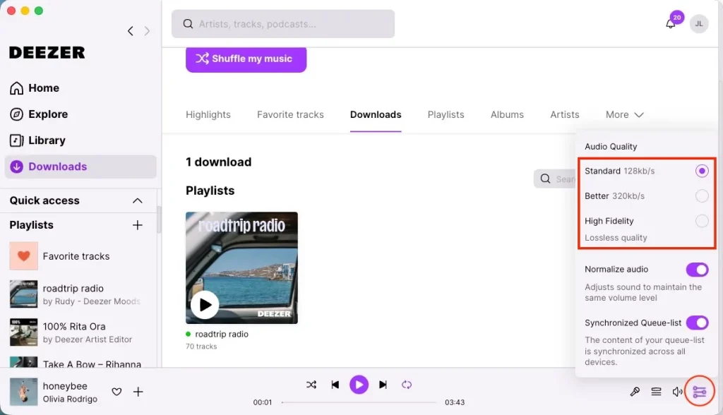This screenshot has width=723, height=415.
Task: Open the Playlists tab
Action: [x=446, y=115]
